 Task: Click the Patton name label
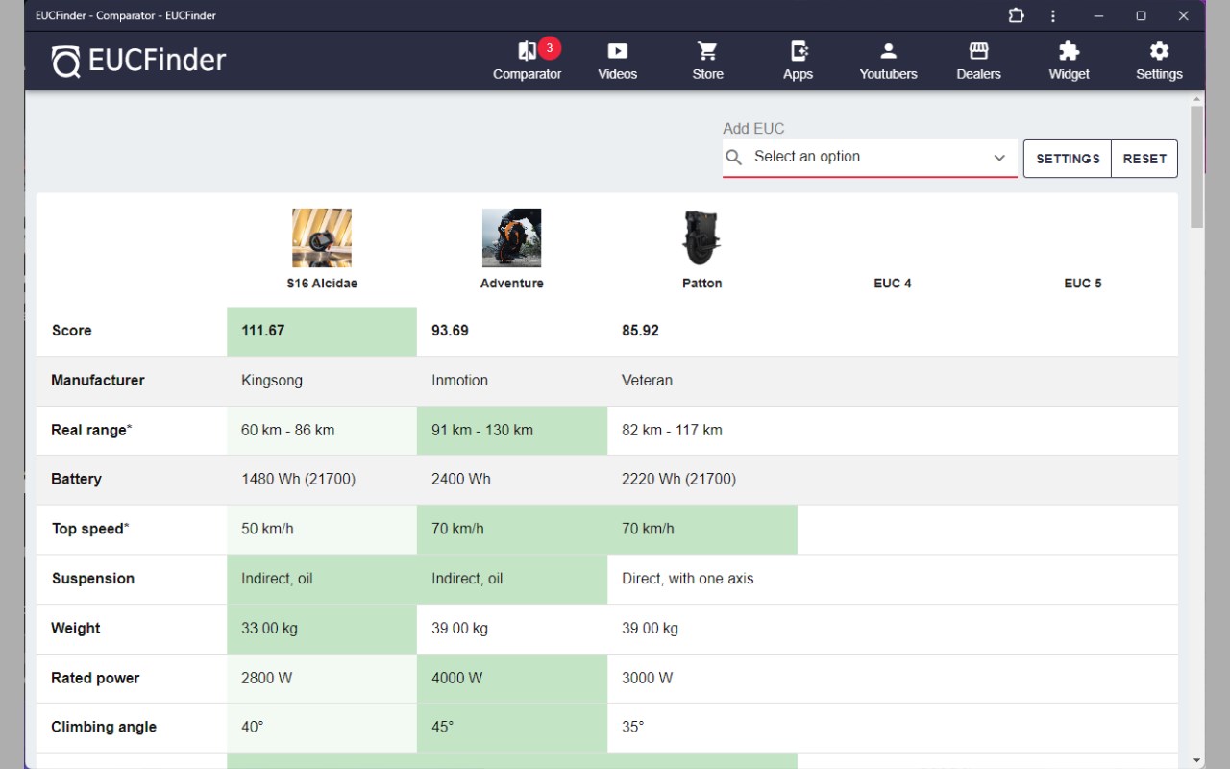702,284
